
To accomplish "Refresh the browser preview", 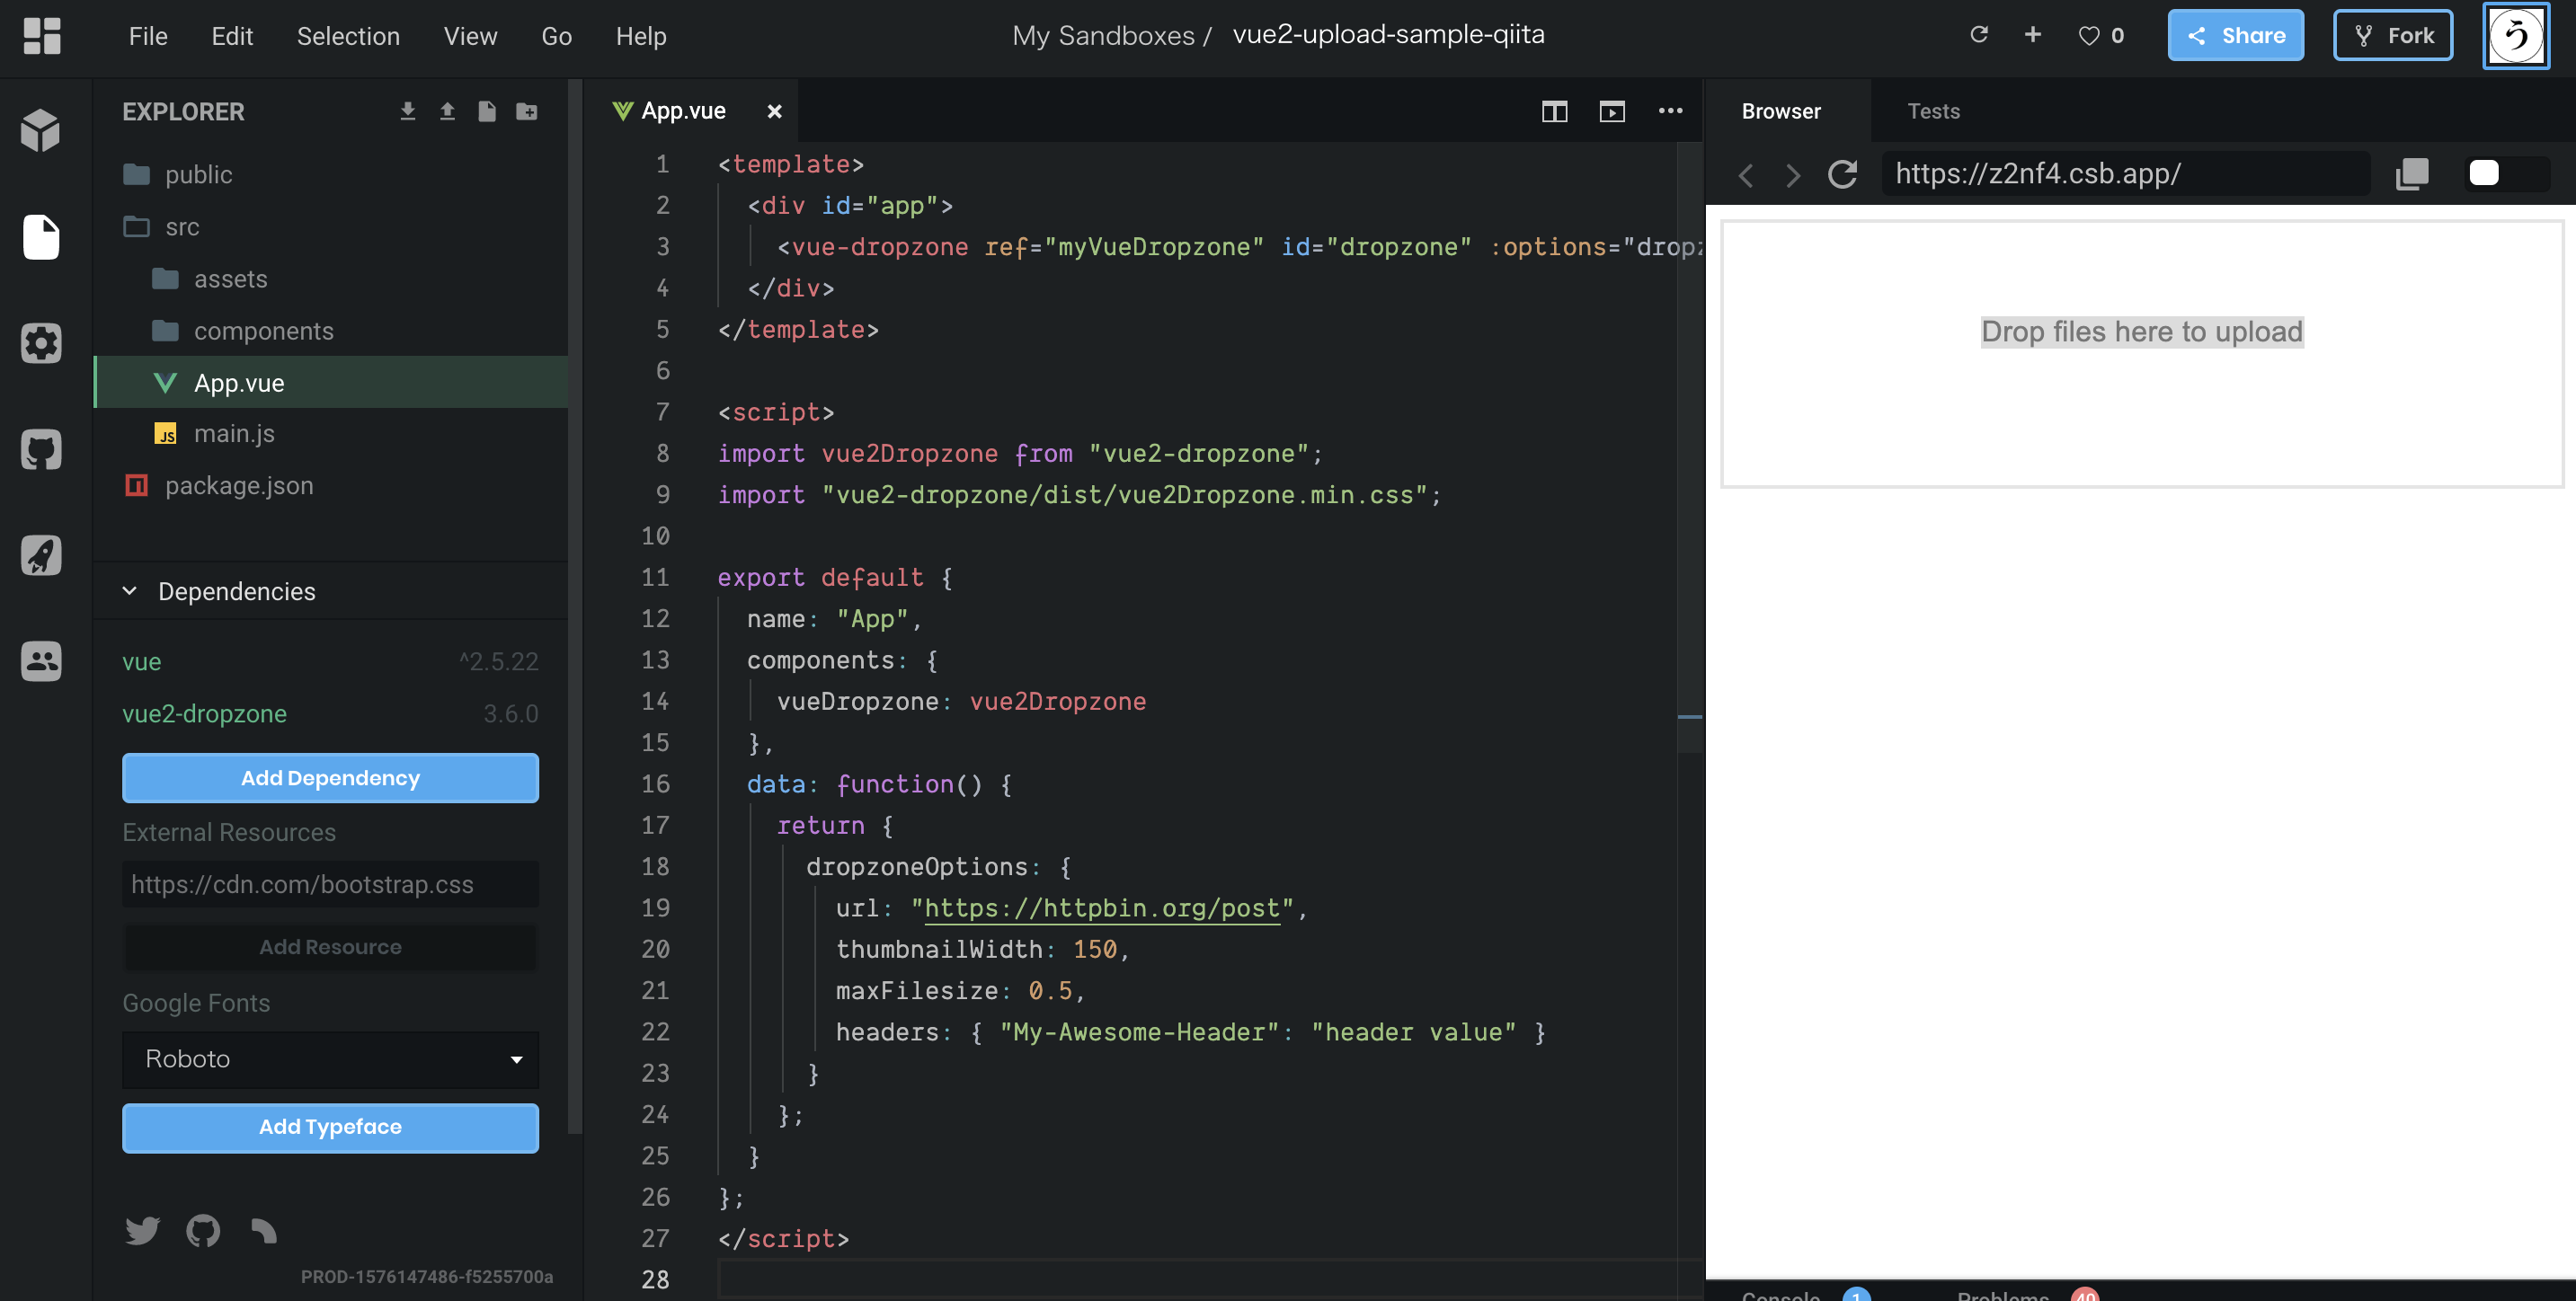I will pos(1842,174).
